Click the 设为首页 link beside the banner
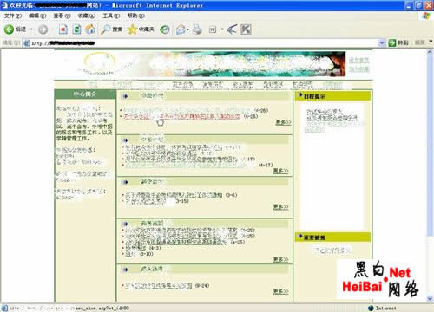 pyautogui.click(x=358, y=60)
